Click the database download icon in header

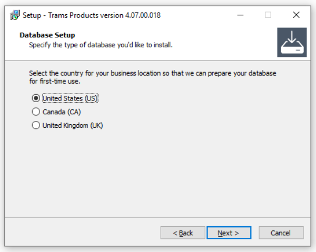291,43
